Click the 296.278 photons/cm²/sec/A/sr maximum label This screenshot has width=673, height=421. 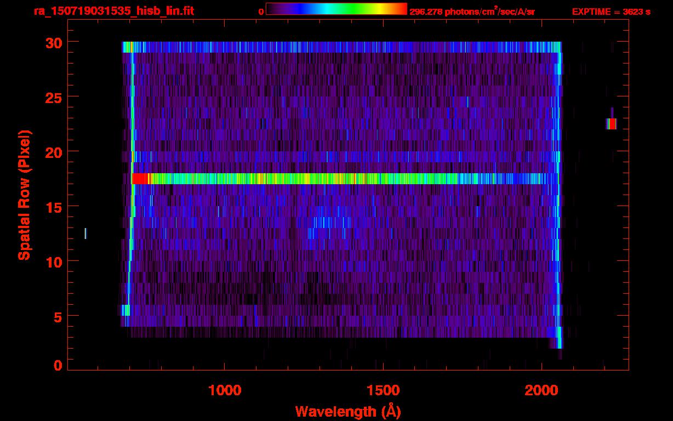click(472, 12)
